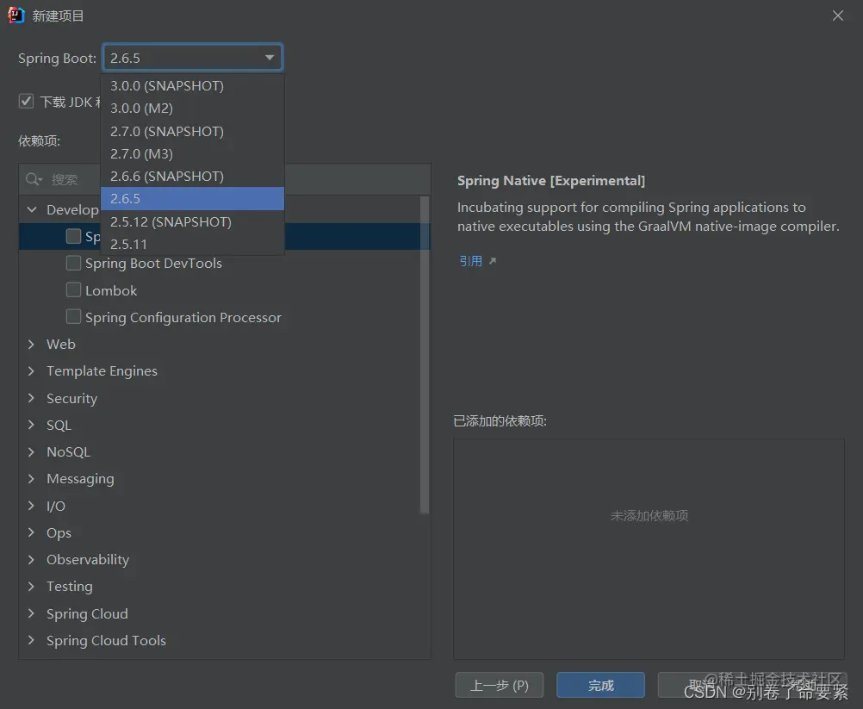Screen dimensions: 863x709
Task: Click the IntelliJ IDEA logo icon
Action: tap(16, 16)
